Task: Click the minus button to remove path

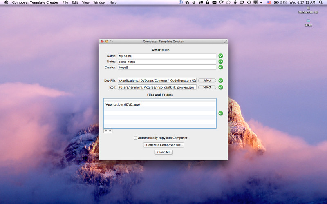Action: click(x=106, y=131)
